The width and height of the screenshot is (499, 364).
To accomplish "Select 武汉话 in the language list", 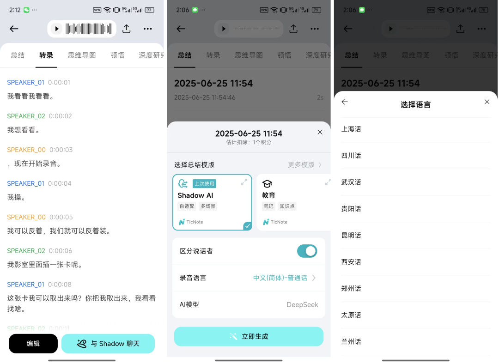I will [416, 182].
